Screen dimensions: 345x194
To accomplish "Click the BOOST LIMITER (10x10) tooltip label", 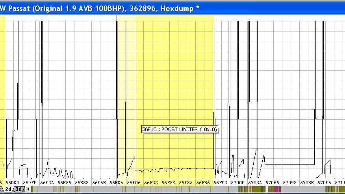I will tap(179, 129).
